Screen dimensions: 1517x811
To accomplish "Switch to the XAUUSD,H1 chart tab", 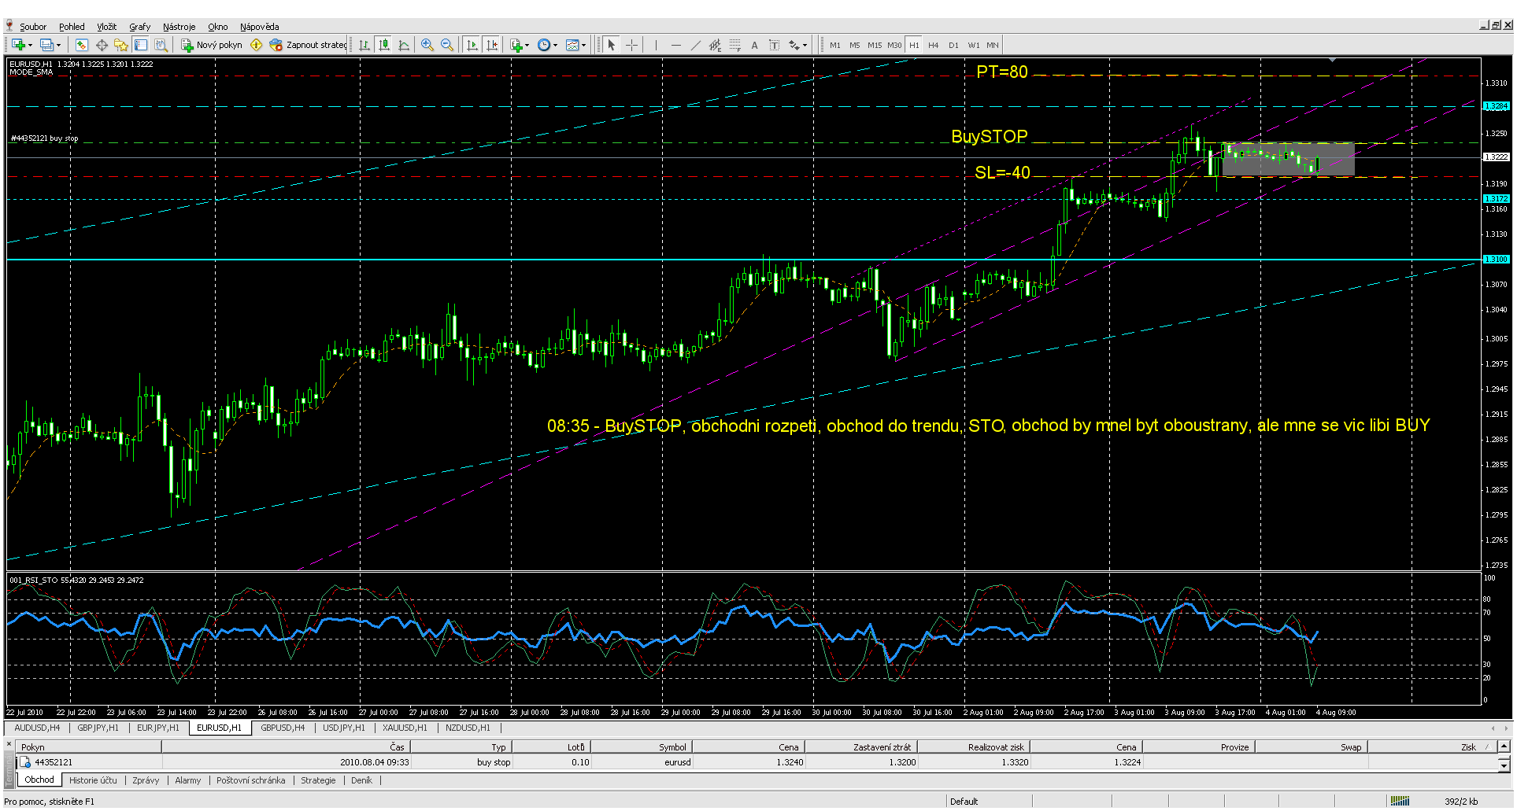I will tap(405, 728).
